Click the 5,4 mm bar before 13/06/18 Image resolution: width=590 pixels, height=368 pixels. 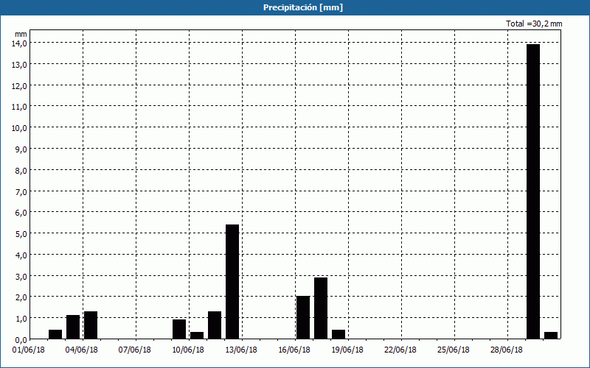[x=232, y=282]
